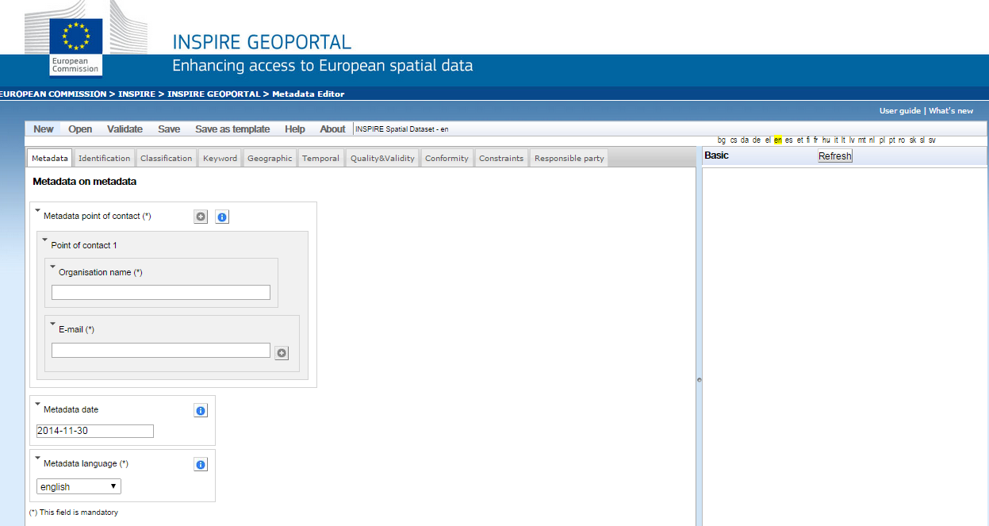The width and height of the screenshot is (989, 526).
Task: Switch interface language to mt
Action: (x=862, y=140)
